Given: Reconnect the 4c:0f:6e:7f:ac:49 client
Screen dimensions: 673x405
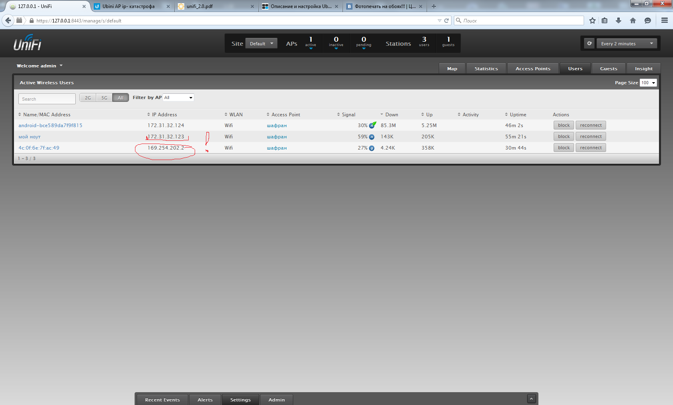Looking at the screenshot, I should click(591, 148).
